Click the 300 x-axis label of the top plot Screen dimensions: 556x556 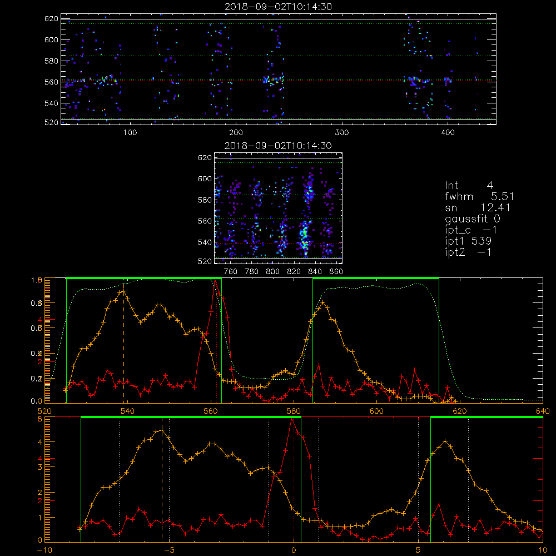[x=342, y=133]
